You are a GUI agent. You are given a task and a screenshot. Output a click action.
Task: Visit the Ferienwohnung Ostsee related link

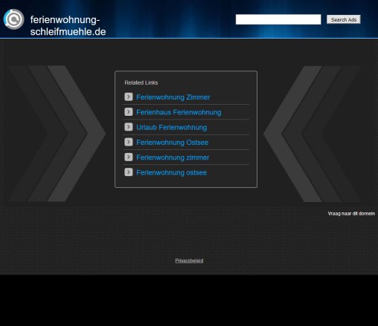pos(173,143)
